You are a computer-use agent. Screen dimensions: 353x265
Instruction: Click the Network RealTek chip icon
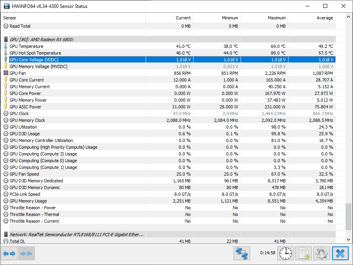click(6, 235)
